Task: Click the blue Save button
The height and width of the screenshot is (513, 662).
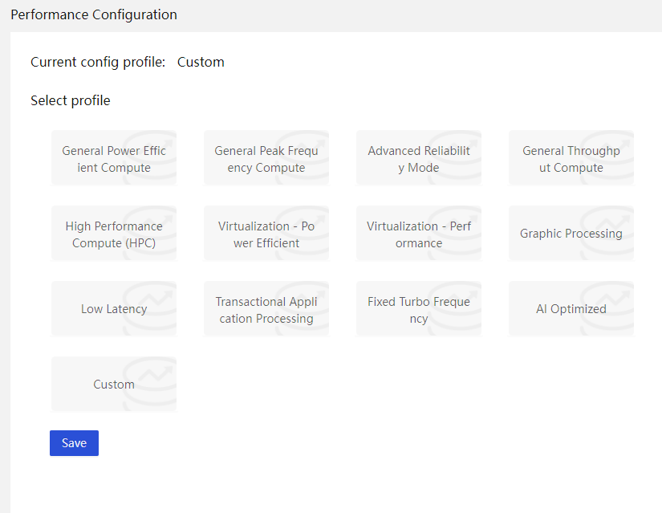Action: click(x=75, y=443)
